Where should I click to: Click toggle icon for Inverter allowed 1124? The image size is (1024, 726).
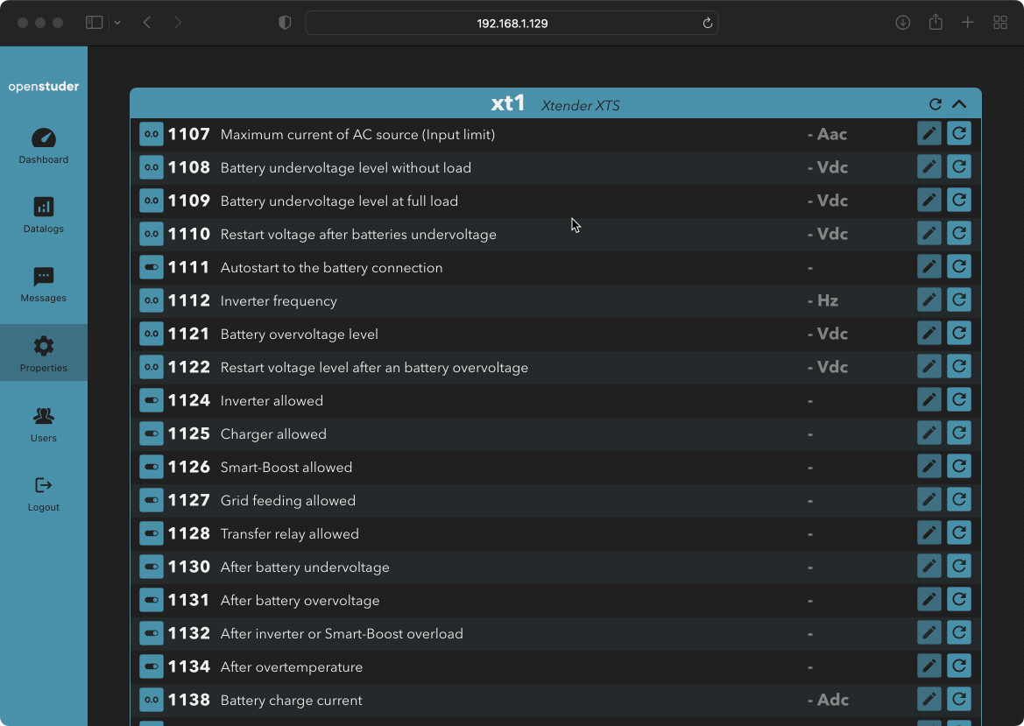coord(152,400)
